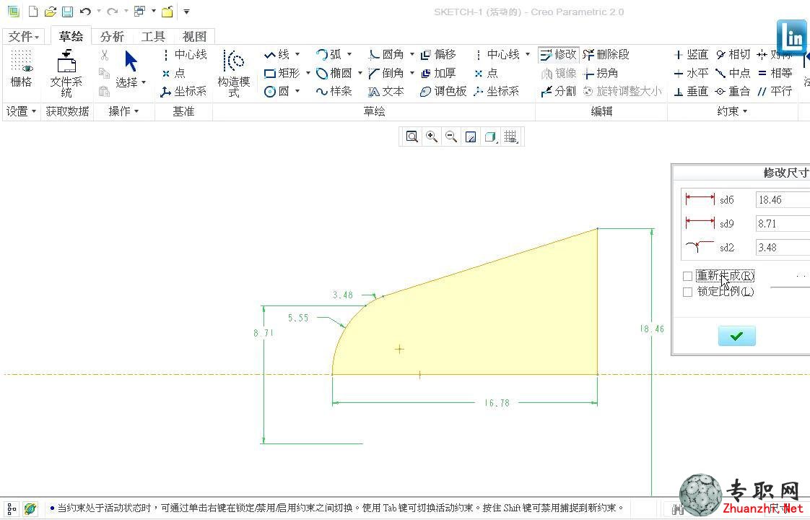Redo the last undone action
The width and height of the screenshot is (810, 520).
(113, 12)
